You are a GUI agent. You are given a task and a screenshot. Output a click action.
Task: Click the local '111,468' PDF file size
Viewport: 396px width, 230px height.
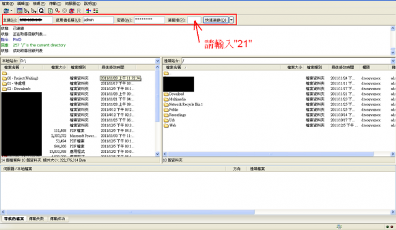pyautogui.click(x=60, y=131)
